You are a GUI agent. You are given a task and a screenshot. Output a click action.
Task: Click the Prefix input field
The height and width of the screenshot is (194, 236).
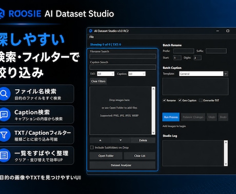click(184, 51)
